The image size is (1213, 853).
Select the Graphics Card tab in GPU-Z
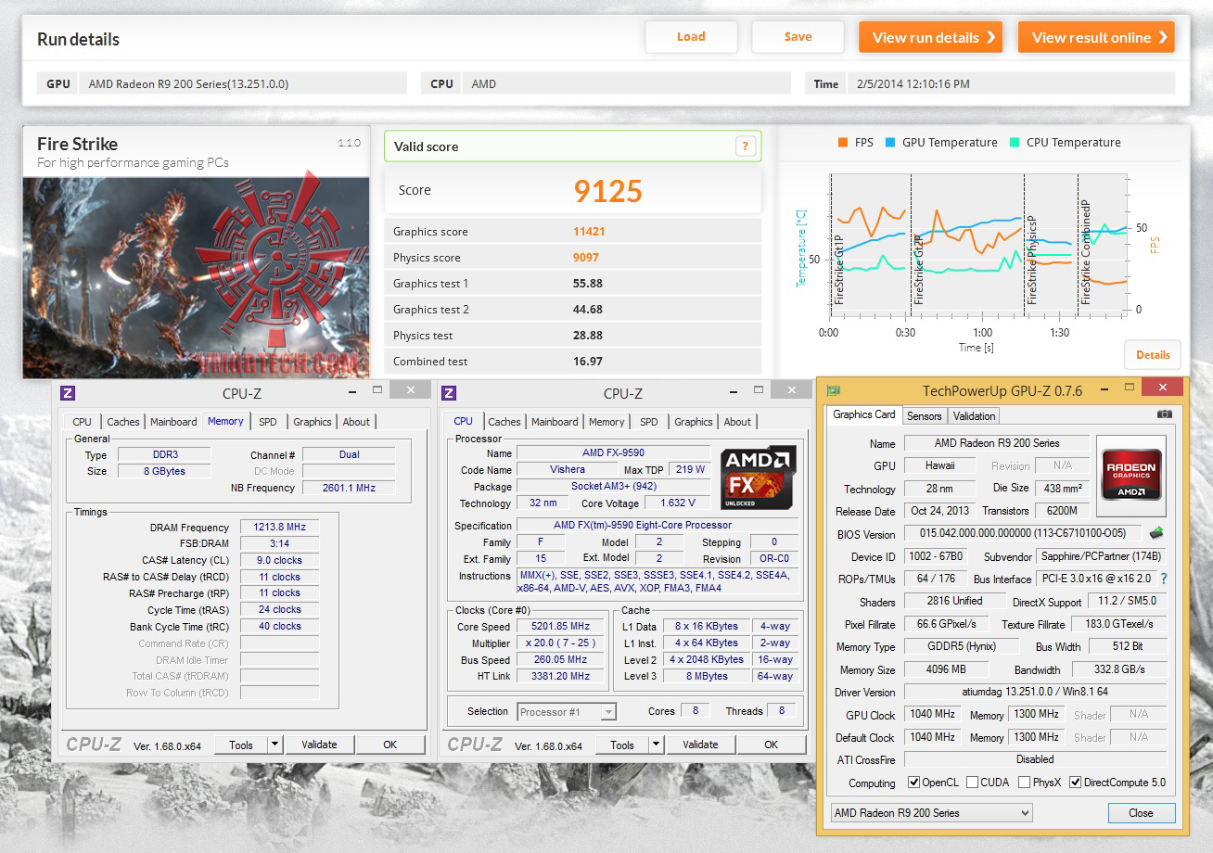[x=863, y=414]
